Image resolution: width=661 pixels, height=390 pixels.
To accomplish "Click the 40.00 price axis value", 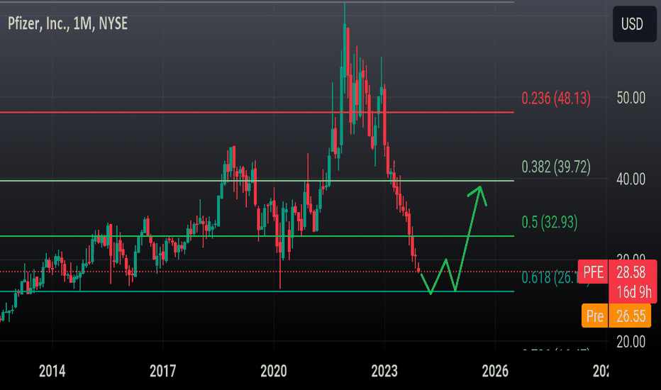I will 631,179.
